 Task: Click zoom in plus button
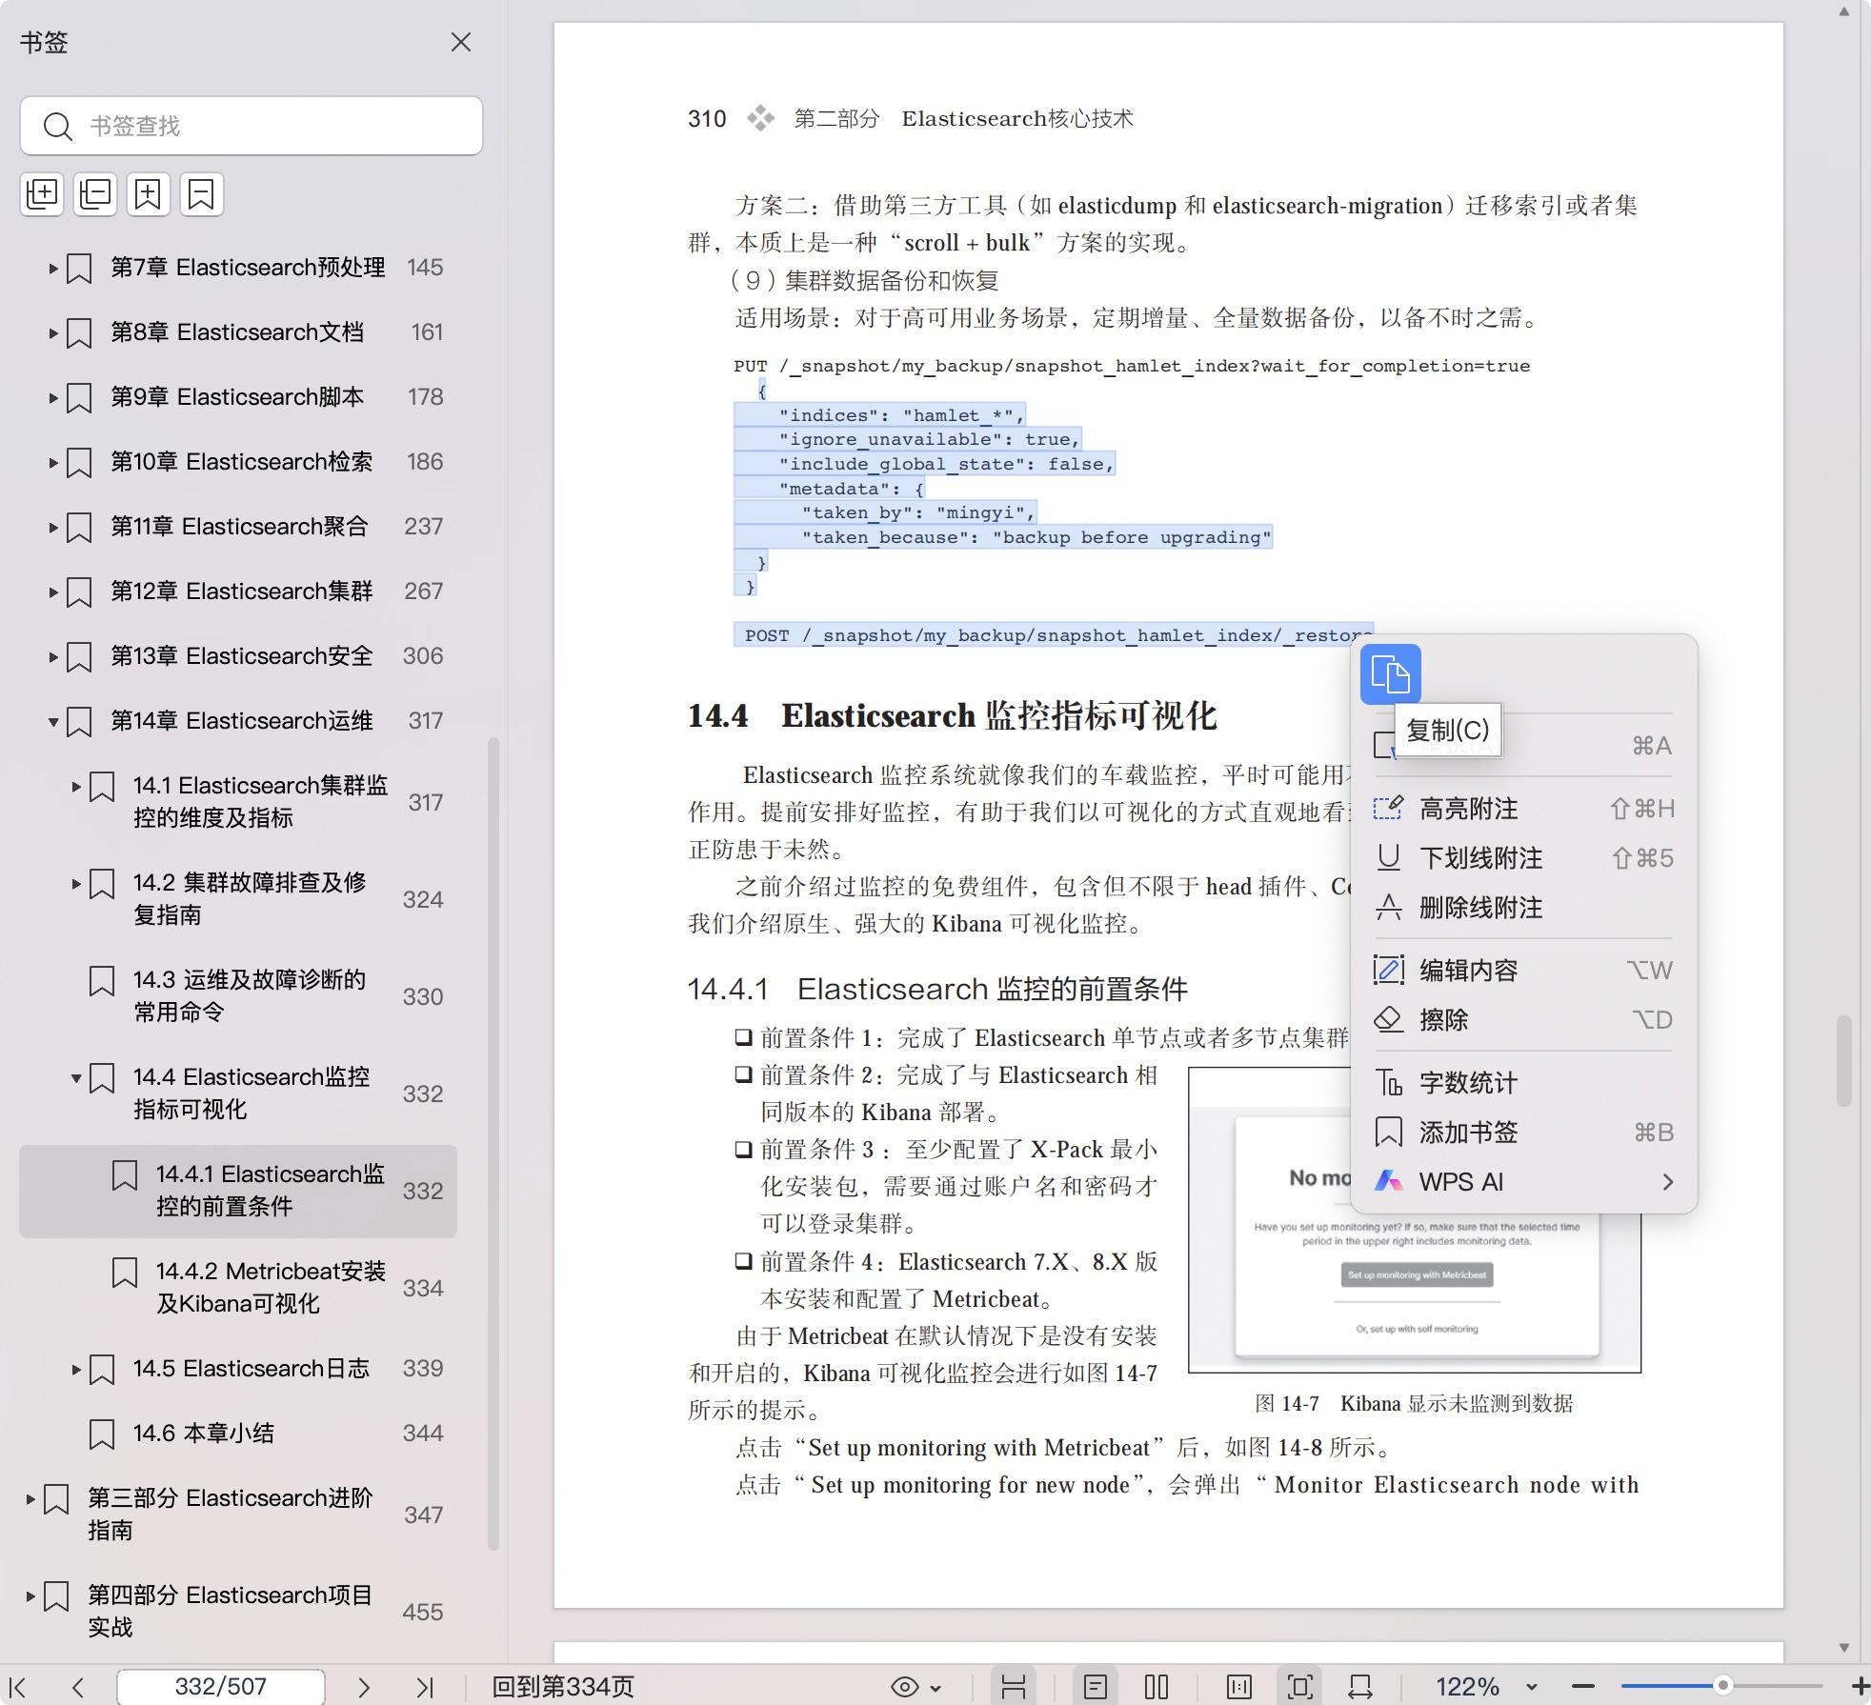pos(1860,1687)
